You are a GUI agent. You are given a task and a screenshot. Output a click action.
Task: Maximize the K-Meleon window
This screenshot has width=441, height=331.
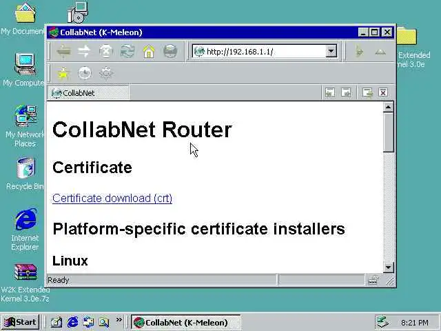(x=374, y=32)
